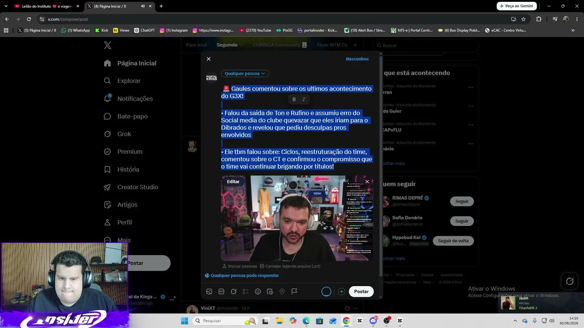Click the attached video thumbnail
The width and height of the screenshot is (584, 328).
pos(297,218)
